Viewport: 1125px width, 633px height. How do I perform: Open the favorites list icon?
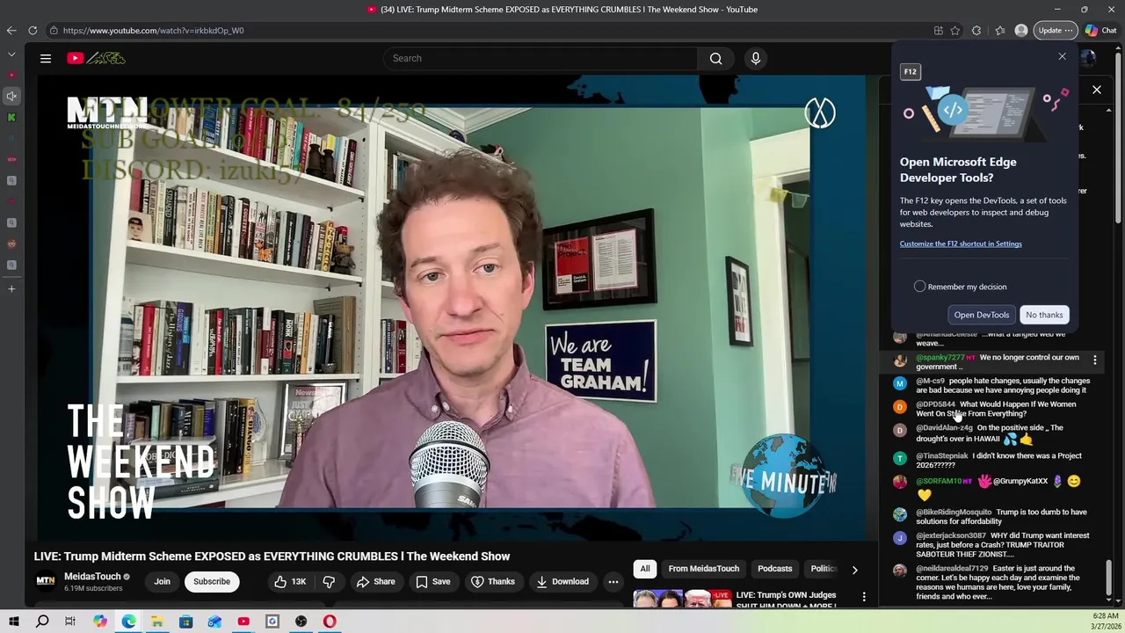point(1000,31)
